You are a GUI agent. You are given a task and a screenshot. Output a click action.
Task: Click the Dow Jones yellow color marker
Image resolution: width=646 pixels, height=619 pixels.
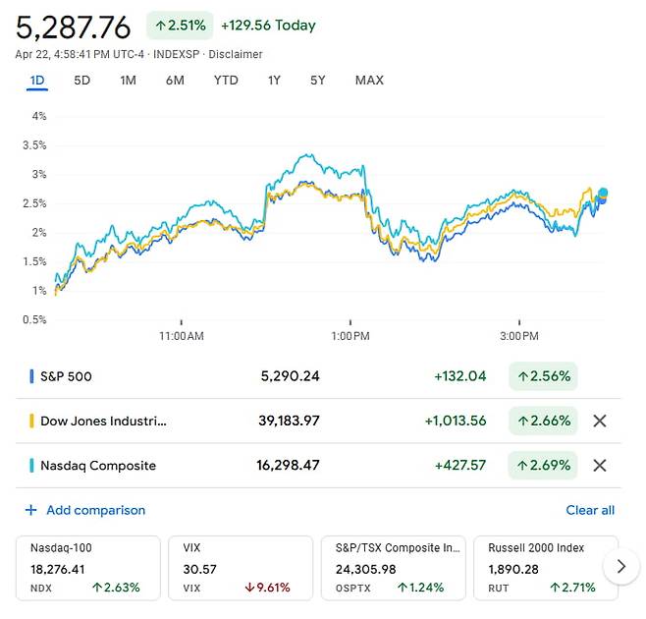31,421
